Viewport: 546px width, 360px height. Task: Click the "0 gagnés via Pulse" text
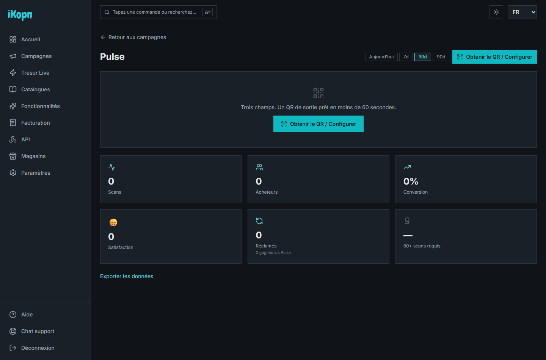pos(273,252)
